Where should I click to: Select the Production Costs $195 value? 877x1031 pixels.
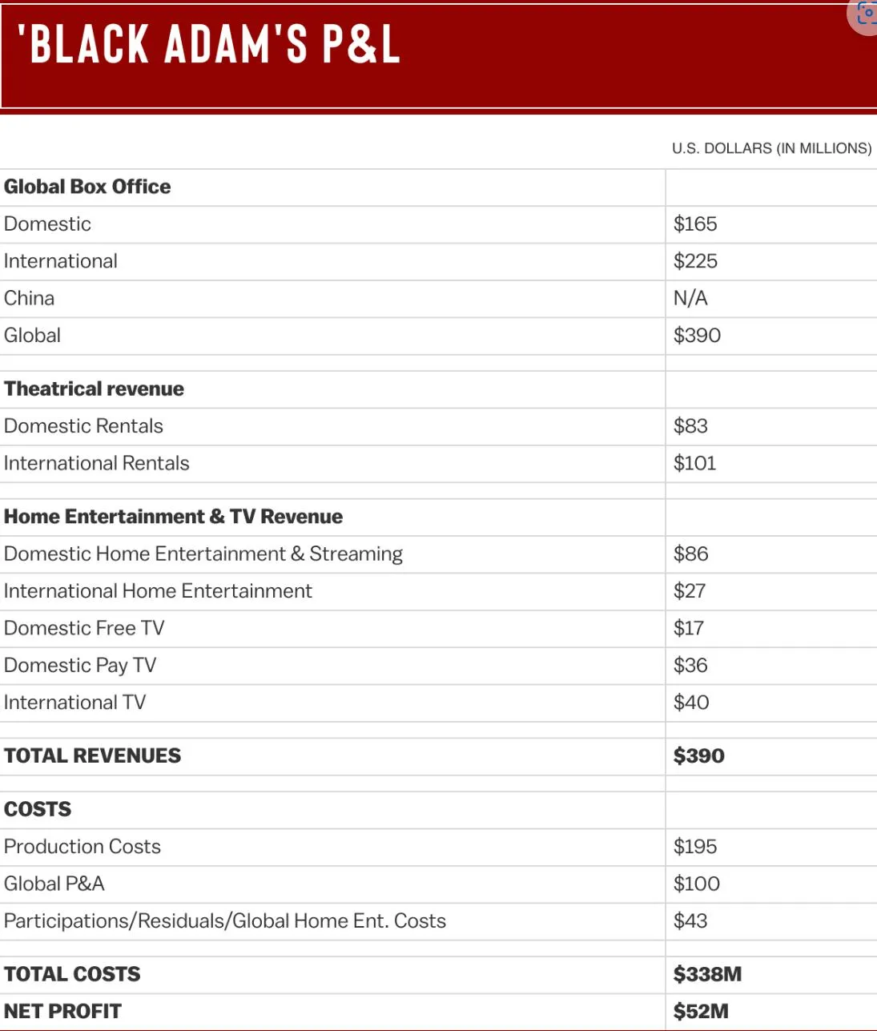click(695, 847)
